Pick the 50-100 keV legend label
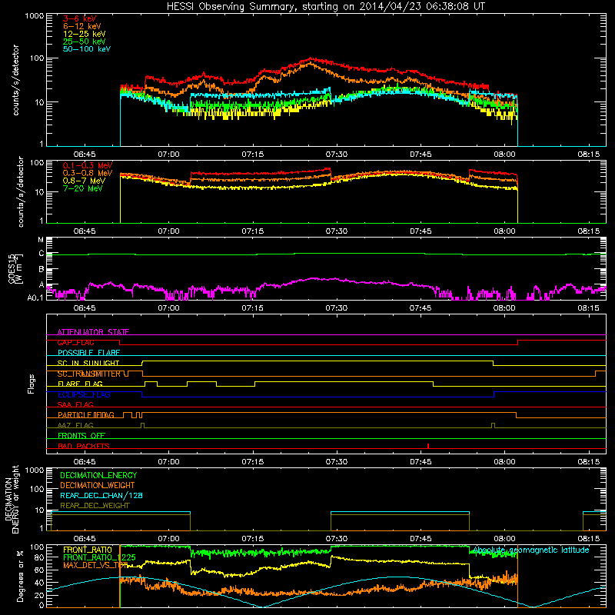This screenshot has height=615, width=615. (87, 49)
